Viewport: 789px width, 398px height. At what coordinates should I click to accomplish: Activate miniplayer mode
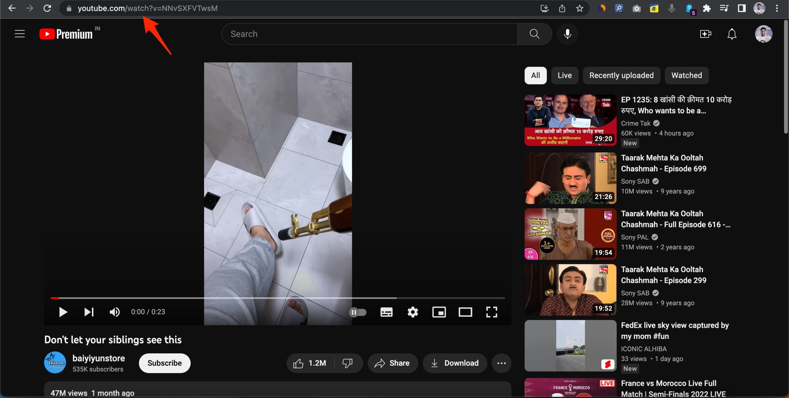coord(439,312)
